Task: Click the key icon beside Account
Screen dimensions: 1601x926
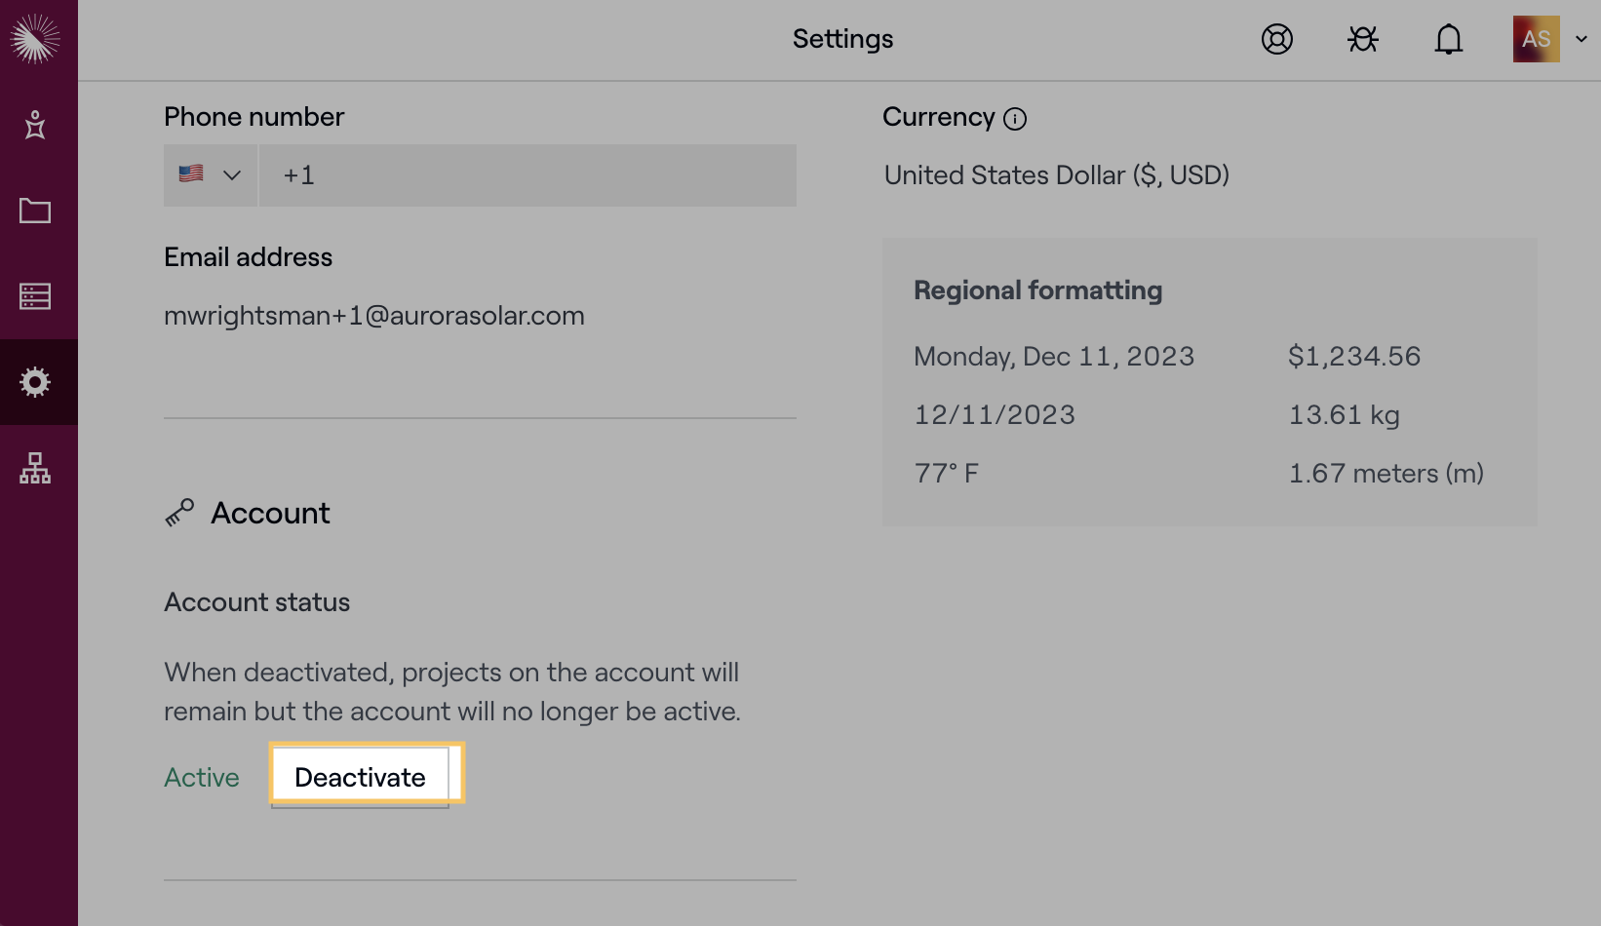Action: (x=179, y=513)
